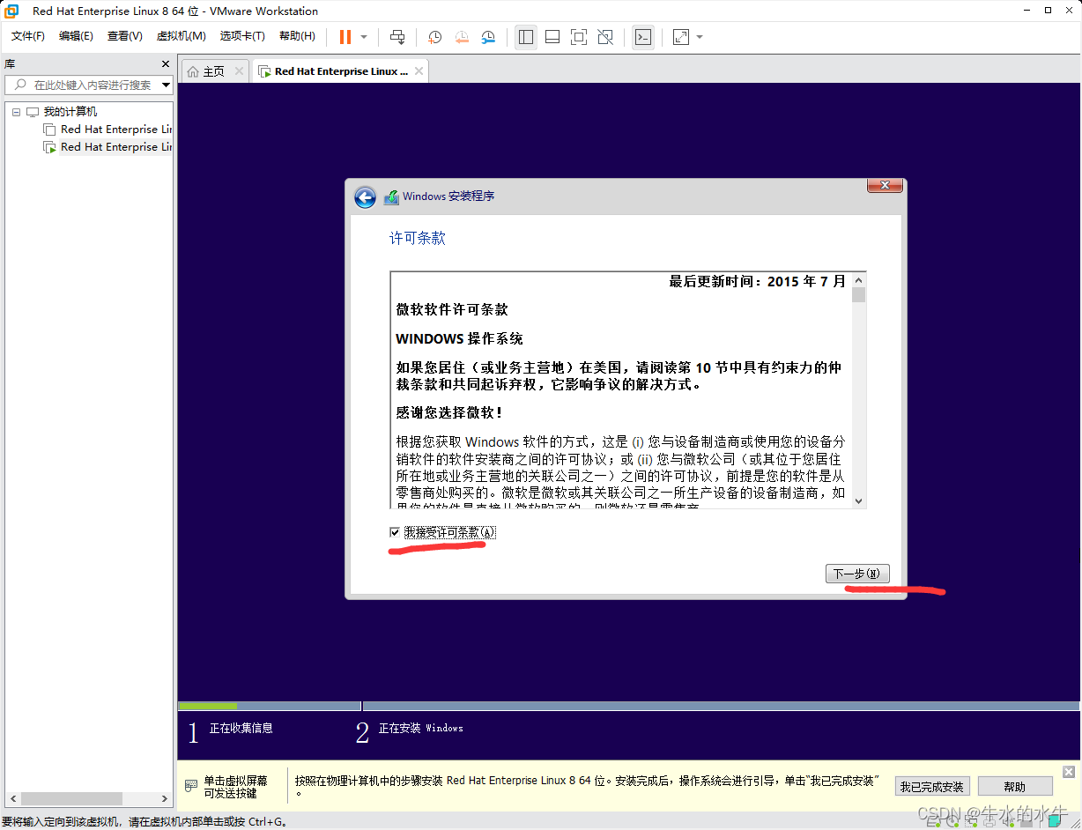Click the Windows setup icon in the dialog title
The height and width of the screenshot is (830, 1082).
391,197
